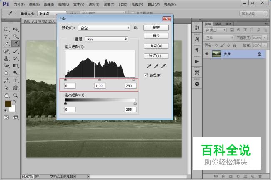Change the screen mode
This screenshot has height=180, width=271.
[x=15, y=117]
